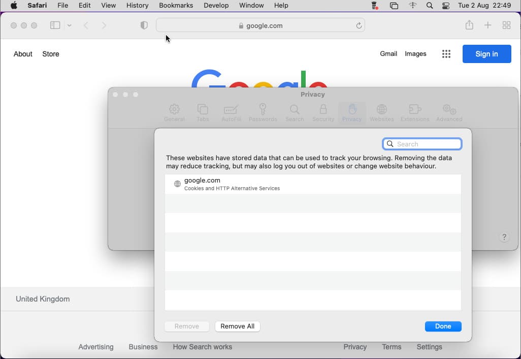Open the Terms footer link
Screen dimensions: 521x359
392,347
